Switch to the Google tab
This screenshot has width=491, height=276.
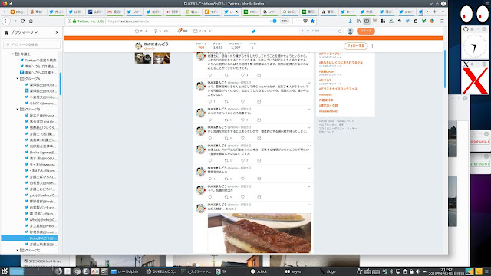[289, 11]
